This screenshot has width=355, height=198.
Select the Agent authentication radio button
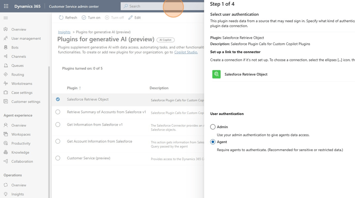(213, 142)
